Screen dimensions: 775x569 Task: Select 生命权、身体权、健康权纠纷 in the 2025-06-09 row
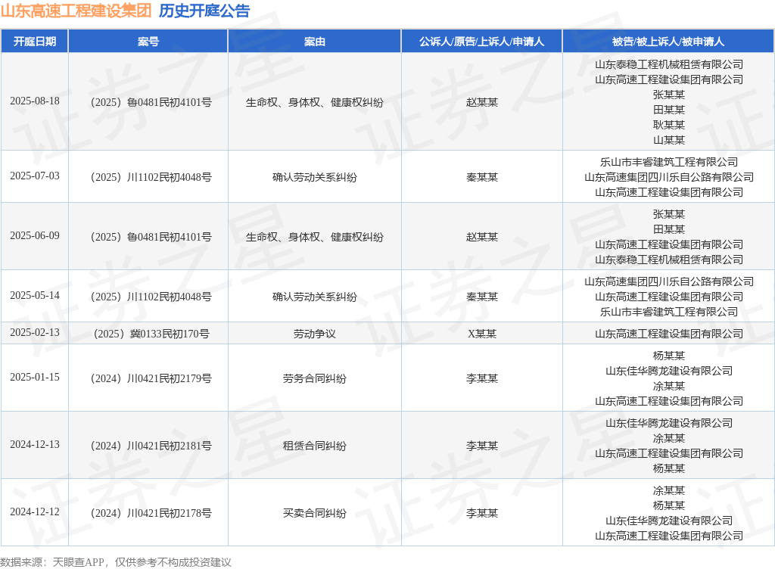314,237
